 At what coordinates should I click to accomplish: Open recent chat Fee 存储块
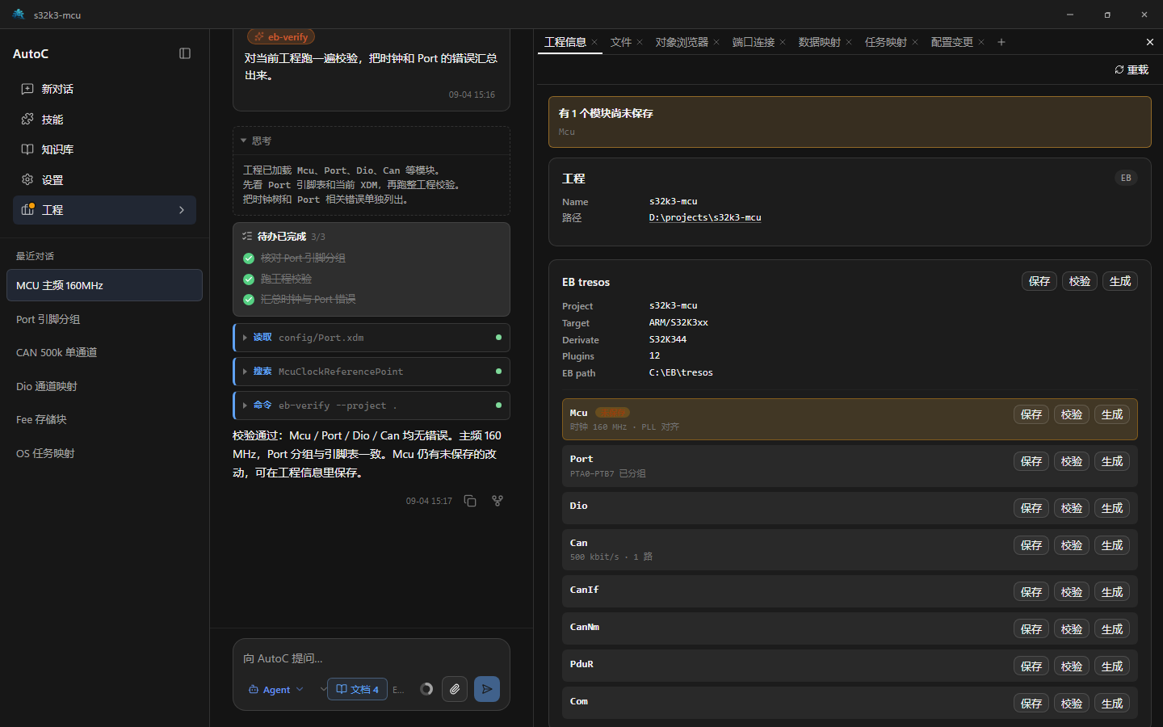click(104, 419)
